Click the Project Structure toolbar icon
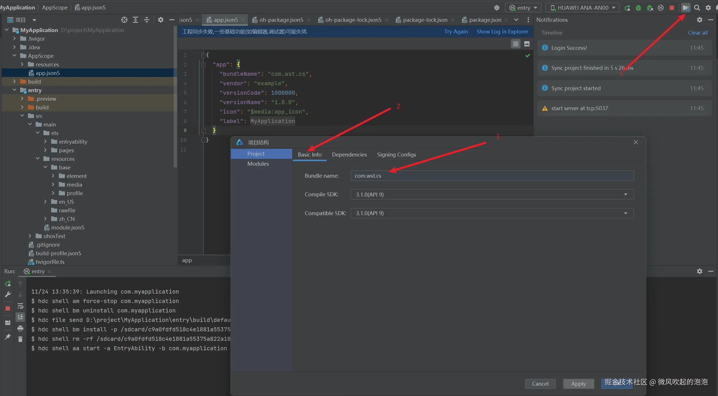This screenshot has width=718, height=396. (686, 8)
